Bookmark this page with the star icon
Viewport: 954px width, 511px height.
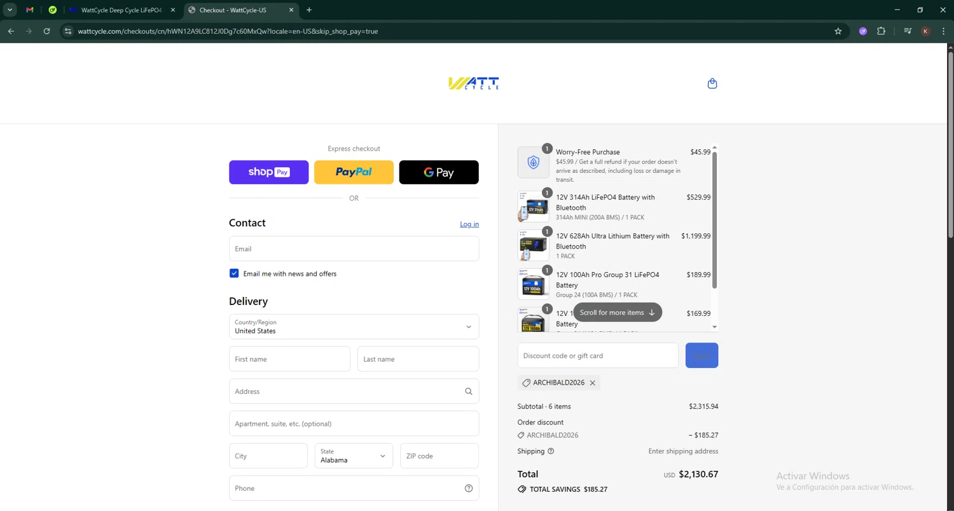(x=838, y=31)
